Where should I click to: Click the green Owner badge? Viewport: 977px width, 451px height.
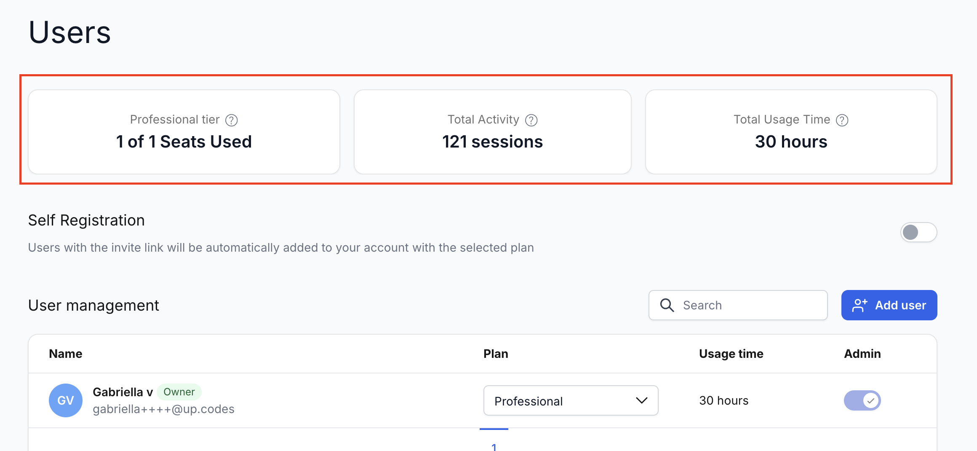pyautogui.click(x=179, y=392)
